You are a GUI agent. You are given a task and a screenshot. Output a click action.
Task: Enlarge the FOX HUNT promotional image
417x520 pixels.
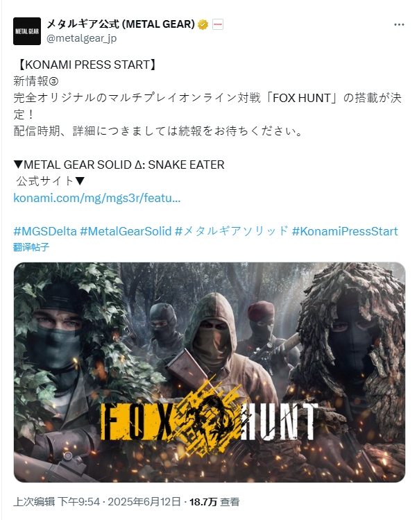click(209, 372)
